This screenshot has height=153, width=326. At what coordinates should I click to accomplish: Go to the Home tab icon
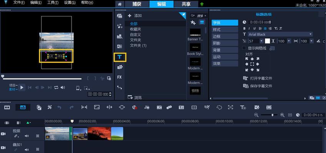(x=120, y=4)
